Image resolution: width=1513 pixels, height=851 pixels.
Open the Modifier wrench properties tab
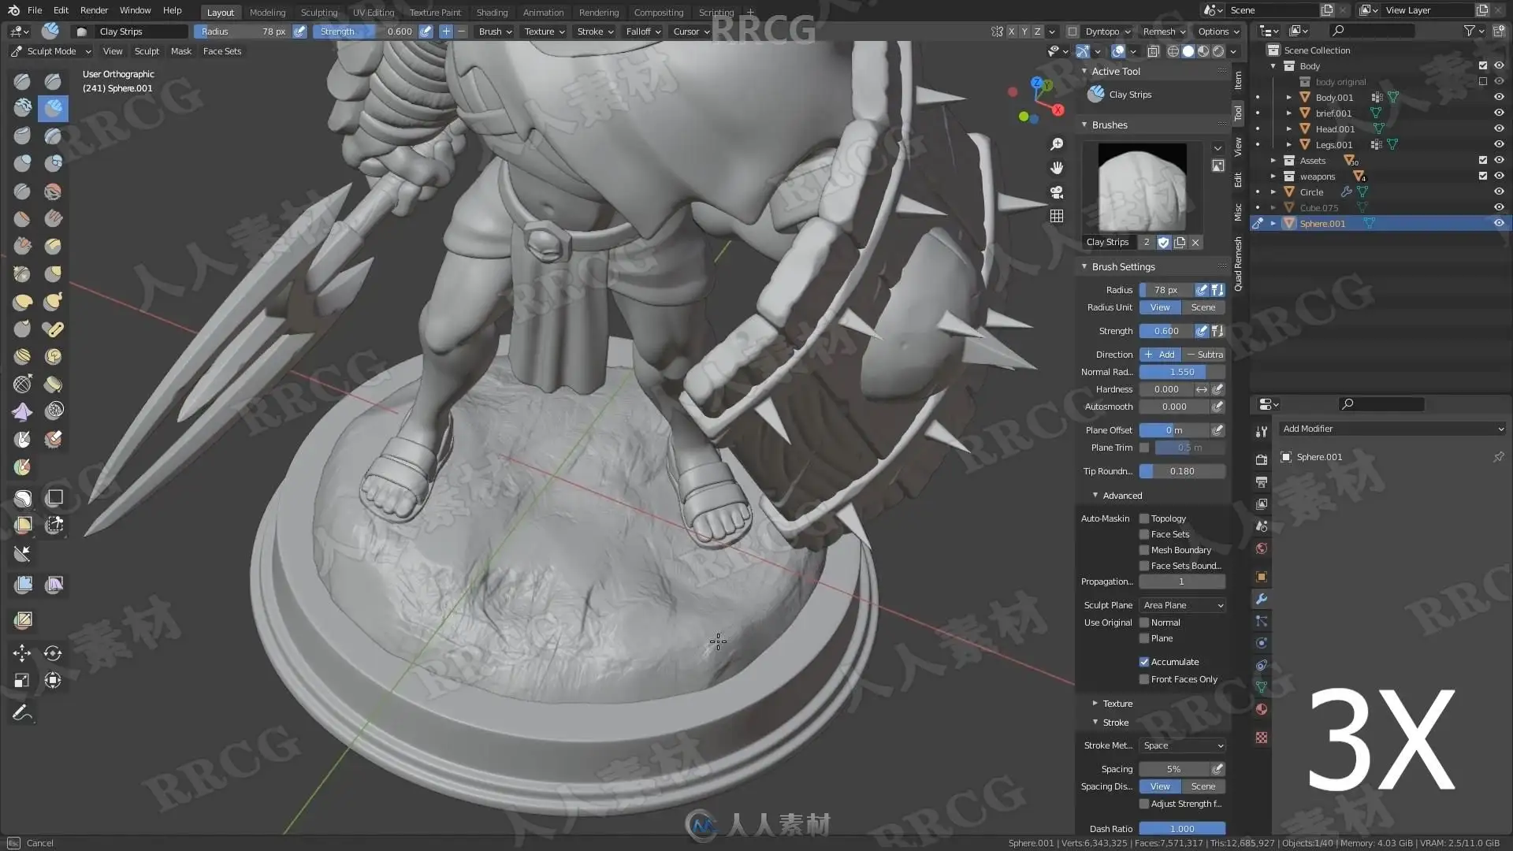coord(1262,599)
